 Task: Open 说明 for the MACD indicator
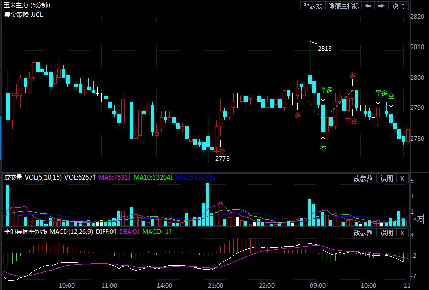(386, 233)
